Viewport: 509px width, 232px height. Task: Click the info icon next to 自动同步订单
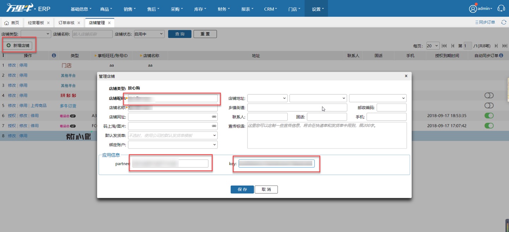click(x=501, y=56)
